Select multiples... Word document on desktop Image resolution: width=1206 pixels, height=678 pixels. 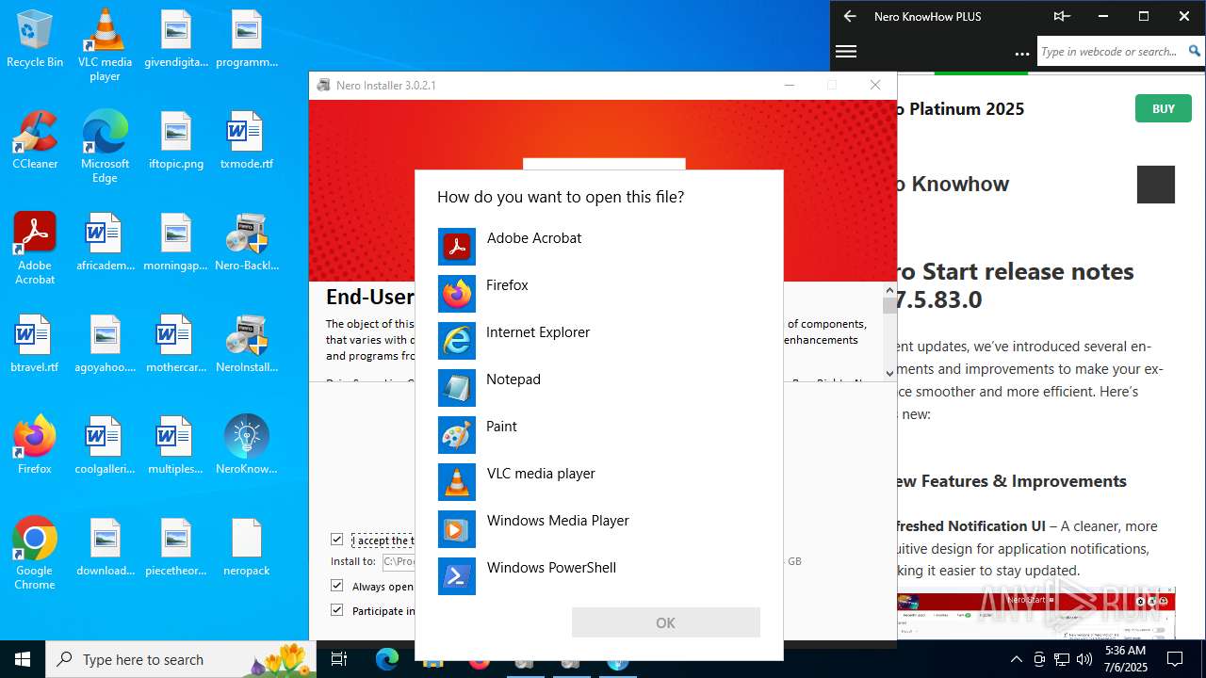point(176,445)
